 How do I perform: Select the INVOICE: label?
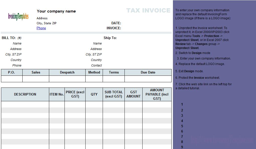coord(114,28)
